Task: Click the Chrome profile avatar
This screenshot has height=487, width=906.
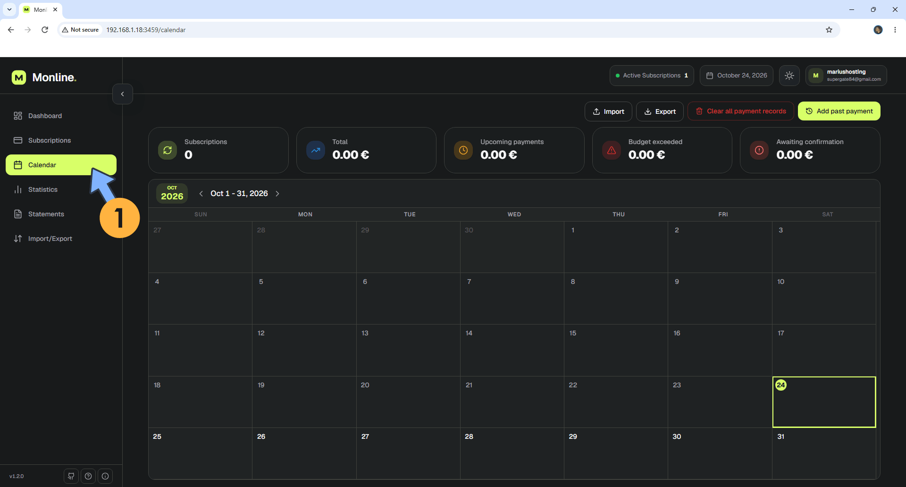Action: (878, 30)
